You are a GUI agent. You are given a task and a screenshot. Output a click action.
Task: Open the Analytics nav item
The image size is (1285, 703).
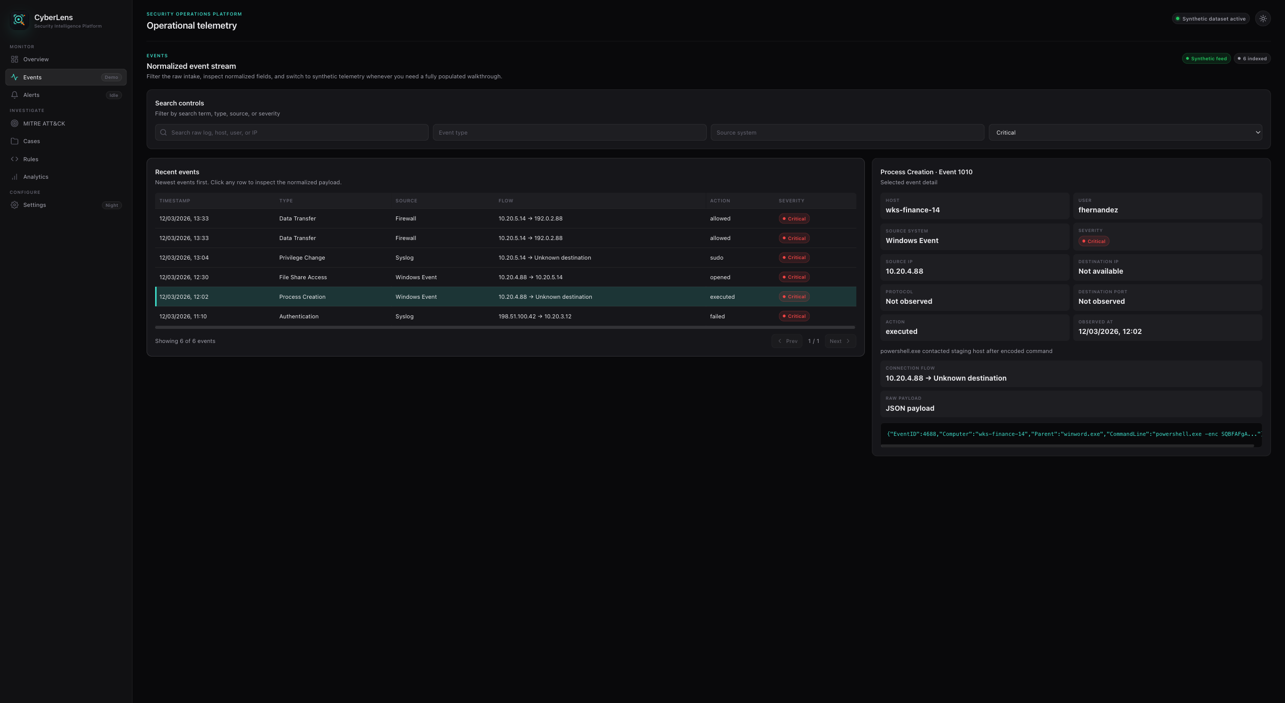coord(36,177)
